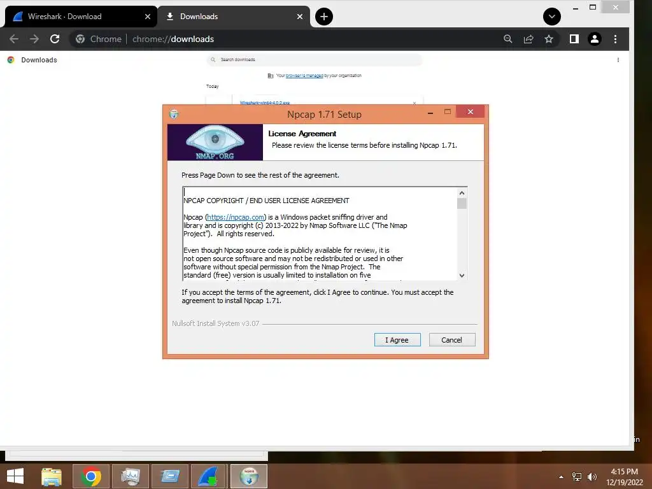Click the Wireshark installer taskbar icon

pyautogui.click(x=208, y=476)
